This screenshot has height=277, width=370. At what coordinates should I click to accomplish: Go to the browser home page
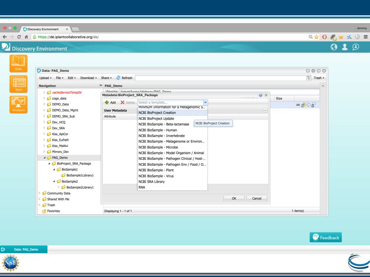click(26, 37)
